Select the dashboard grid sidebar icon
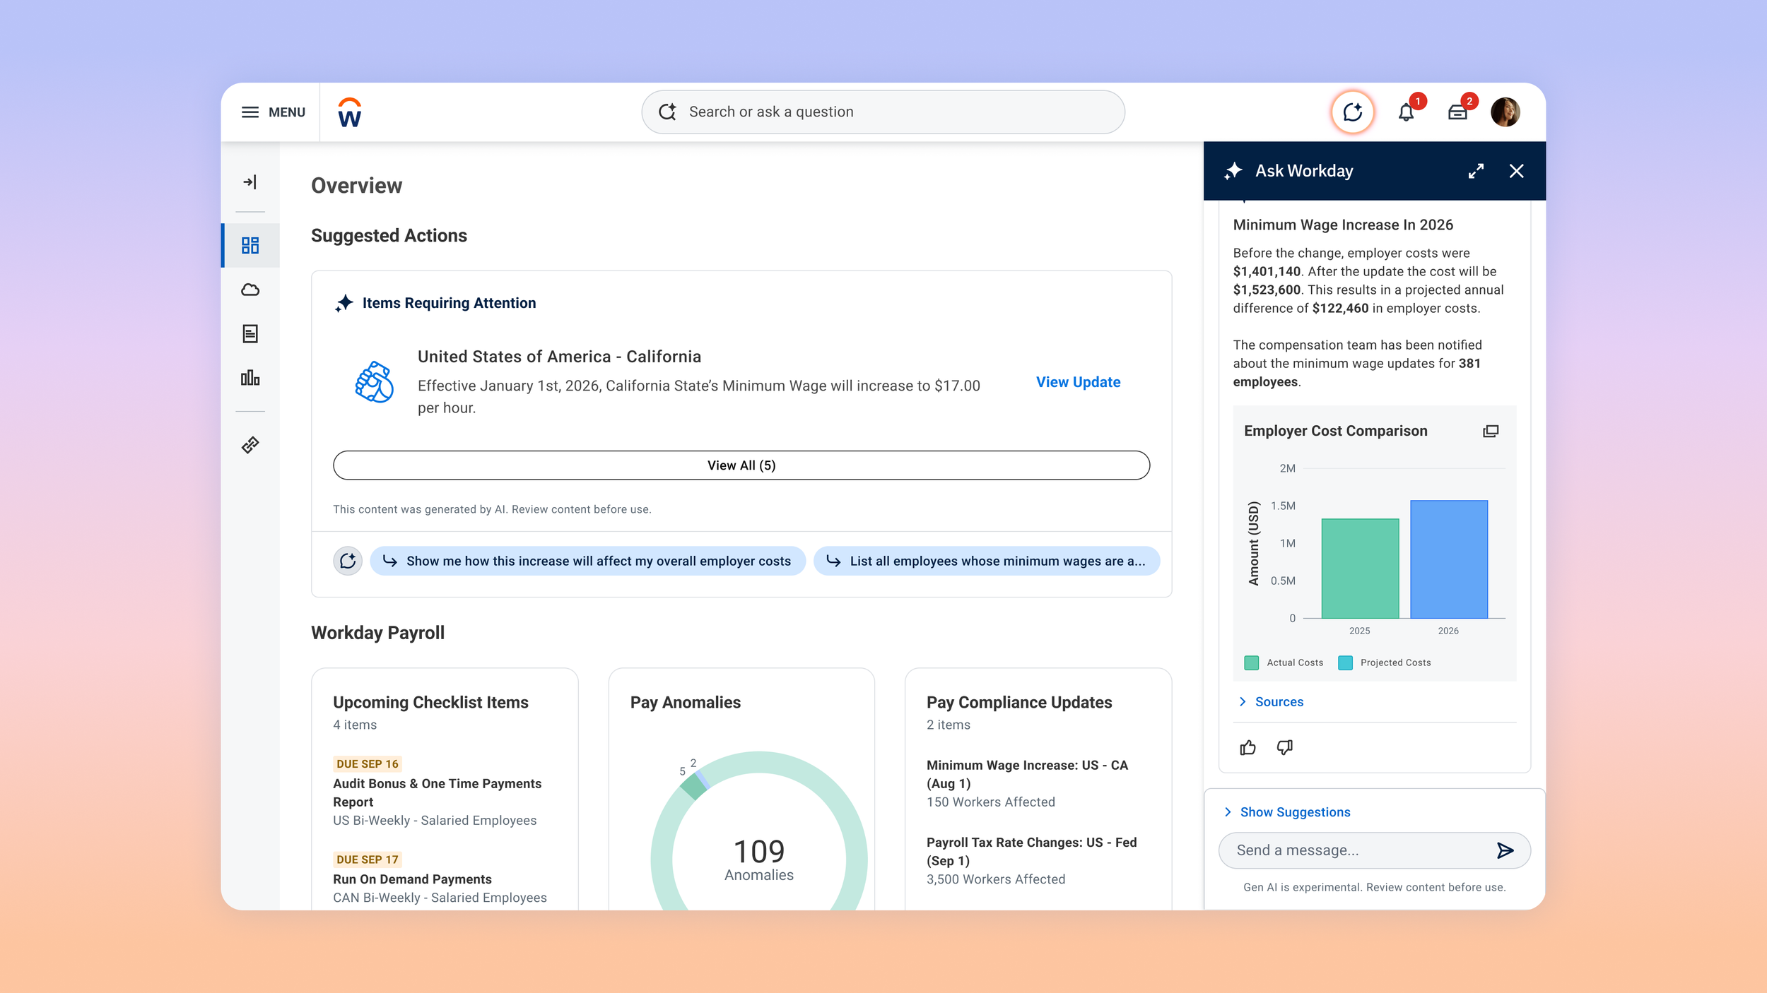Viewport: 1767px width, 993px height. (250, 245)
